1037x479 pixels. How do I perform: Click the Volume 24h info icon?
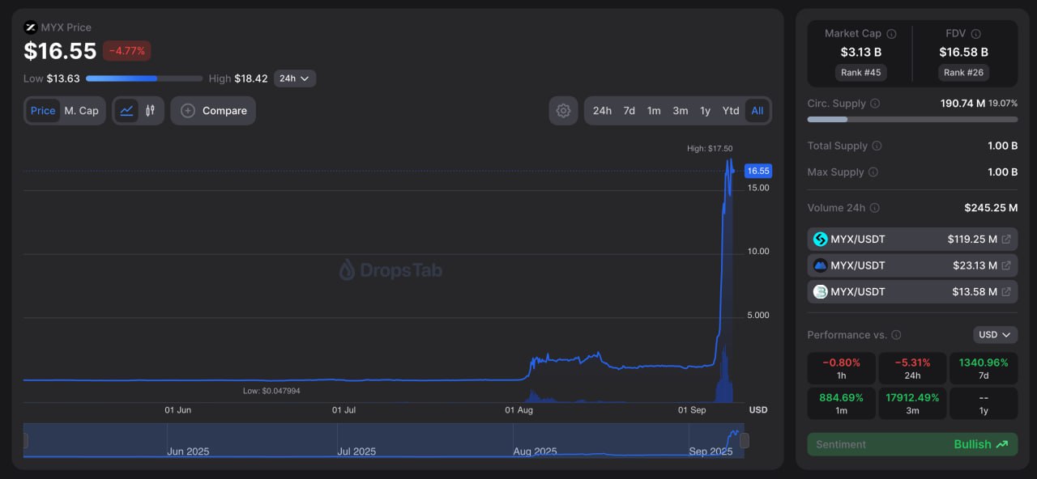coord(874,208)
